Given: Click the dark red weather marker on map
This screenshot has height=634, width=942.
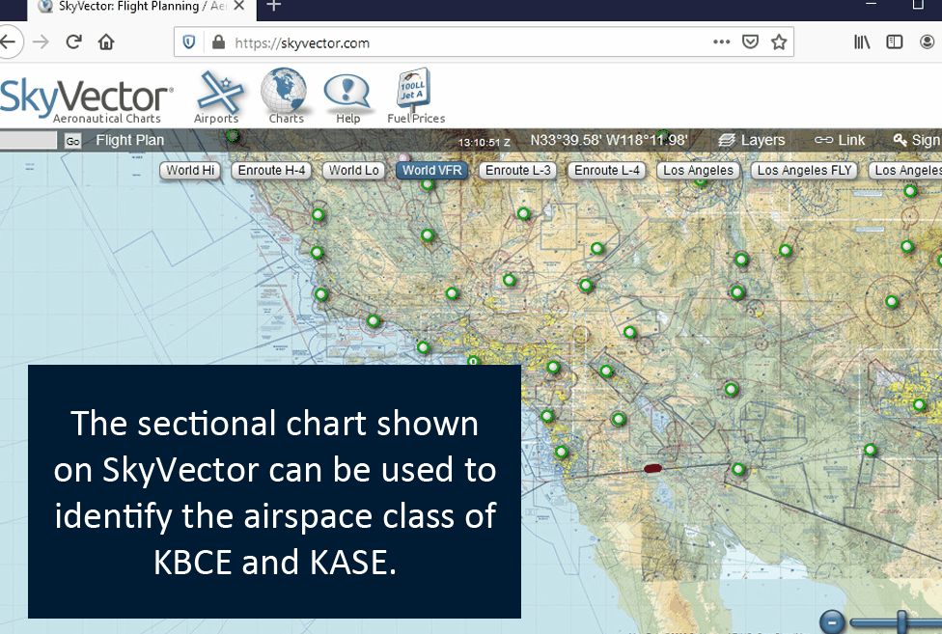Looking at the screenshot, I should tap(653, 468).
